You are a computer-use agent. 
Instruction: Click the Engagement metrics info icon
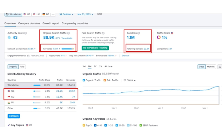[x=28, y=56]
